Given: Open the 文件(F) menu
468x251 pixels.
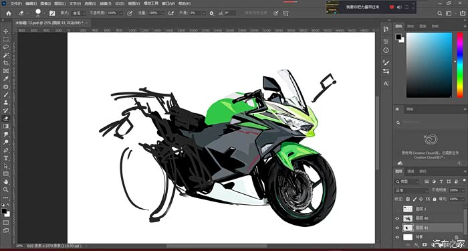Looking at the screenshot, I should [16, 3].
